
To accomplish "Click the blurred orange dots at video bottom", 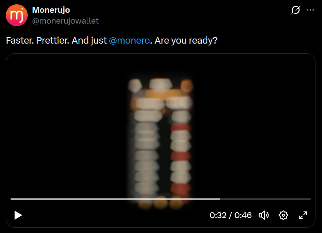I will [x=161, y=203].
